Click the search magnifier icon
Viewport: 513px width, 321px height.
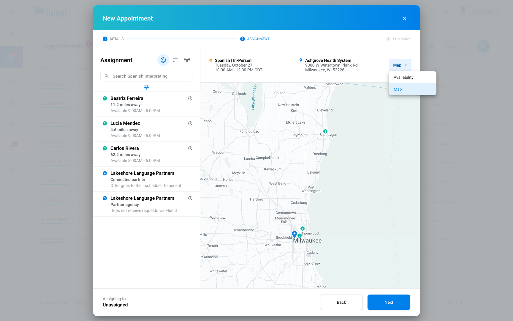click(107, 76)
